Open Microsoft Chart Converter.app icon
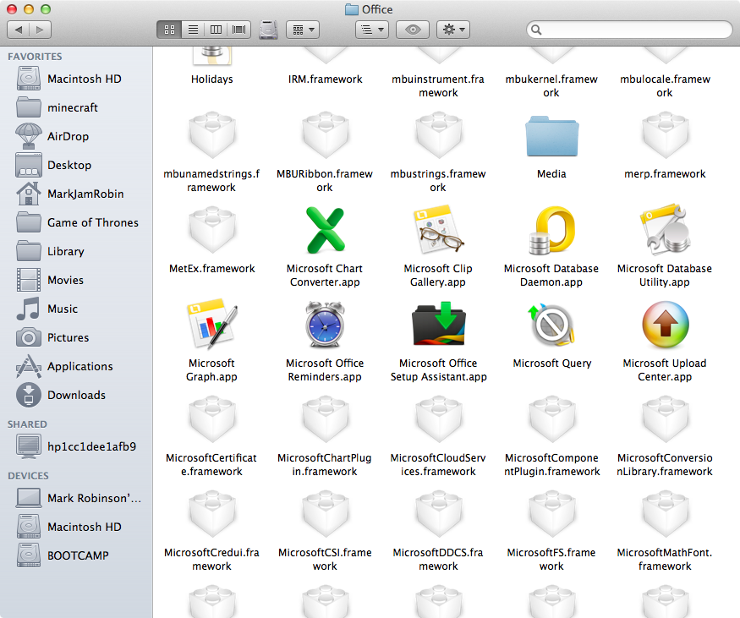The width and height of the screenshot is (740, 618). (325, 230)
